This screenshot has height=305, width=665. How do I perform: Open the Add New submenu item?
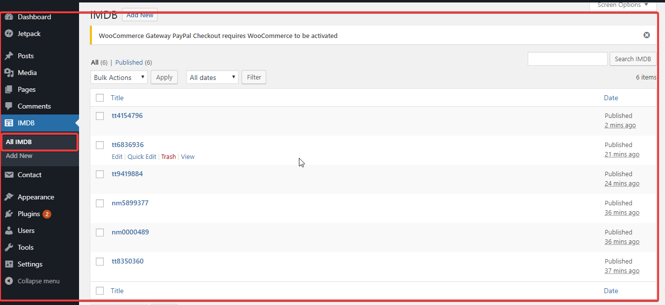click(x=19, y=155)
